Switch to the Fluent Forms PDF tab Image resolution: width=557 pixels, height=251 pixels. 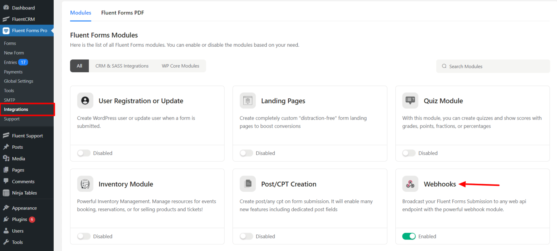(123, 13)
